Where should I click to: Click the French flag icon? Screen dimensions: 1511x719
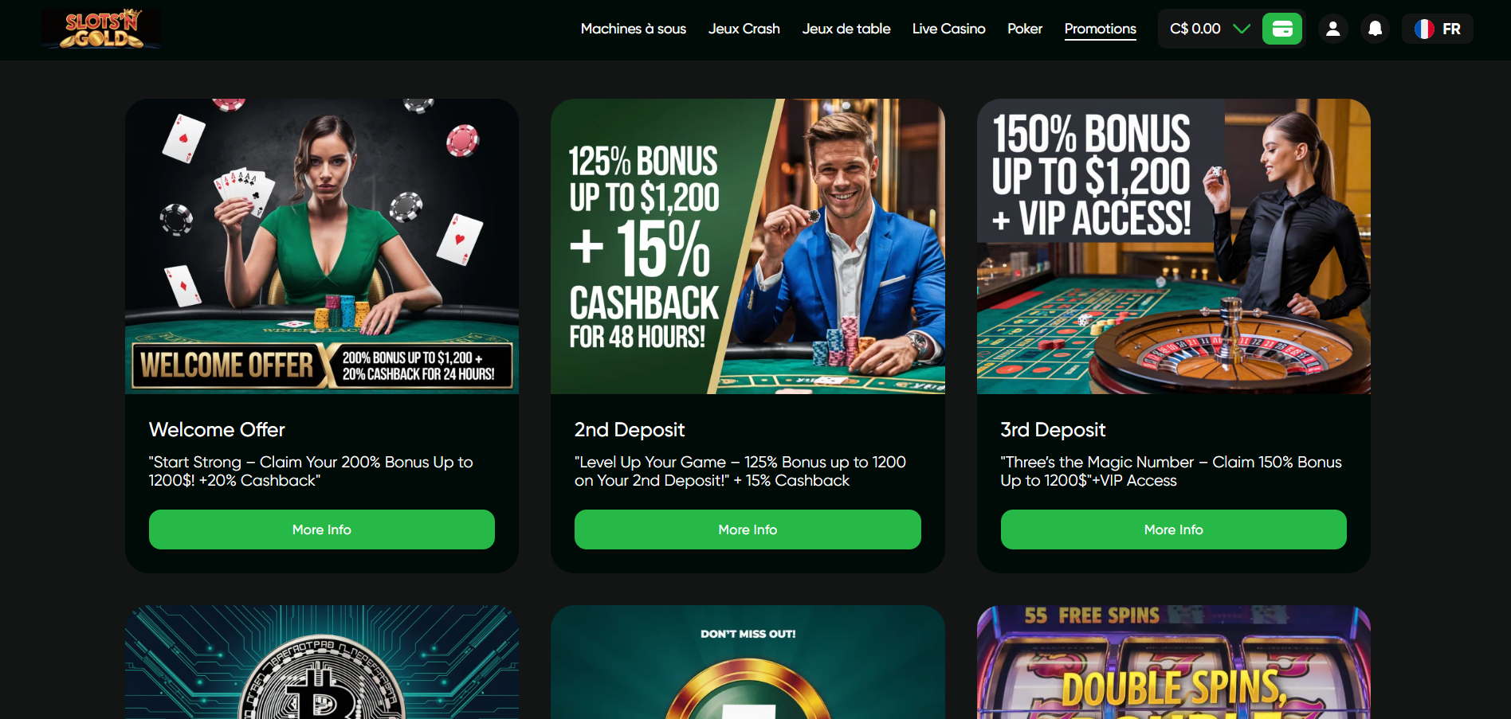[1424, 29]
